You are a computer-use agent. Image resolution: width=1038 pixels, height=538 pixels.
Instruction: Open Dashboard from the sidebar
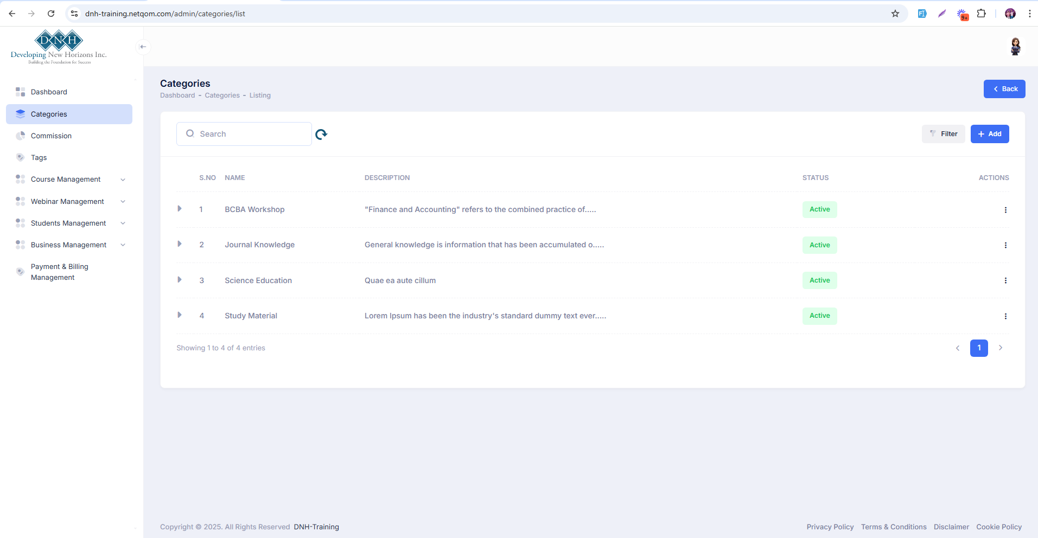(x=69, y=92)
